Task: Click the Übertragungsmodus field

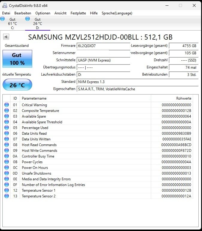Action: click(x=104, y=67)
